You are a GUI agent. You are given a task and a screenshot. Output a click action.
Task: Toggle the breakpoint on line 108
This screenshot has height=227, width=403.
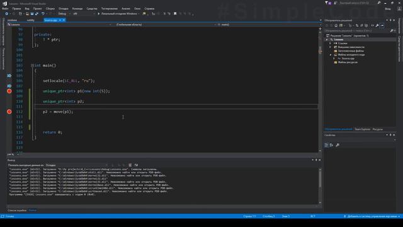point(9,91)
